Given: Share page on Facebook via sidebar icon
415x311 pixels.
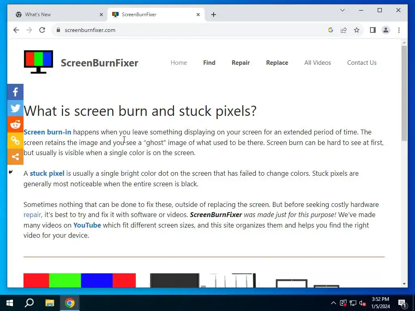Looking at the screenshot, I should click(x=15, y=92).
